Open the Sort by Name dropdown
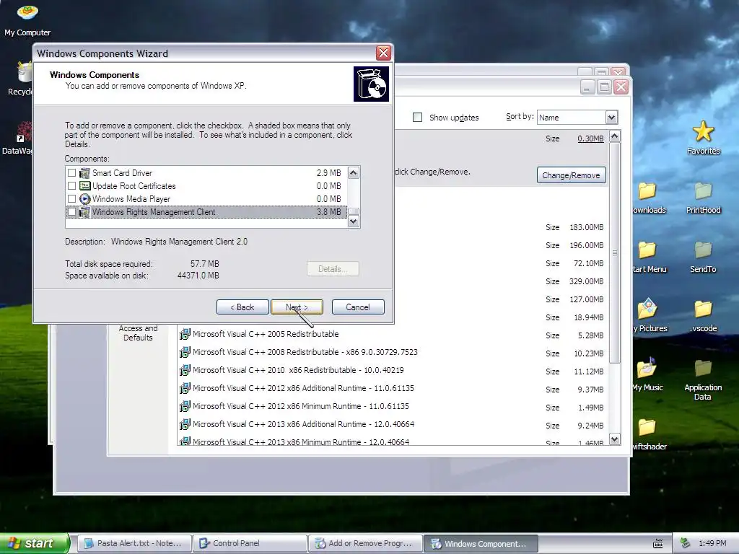This screenshot has height=554, width=739. pyautogui.click(x=611, y=118)
